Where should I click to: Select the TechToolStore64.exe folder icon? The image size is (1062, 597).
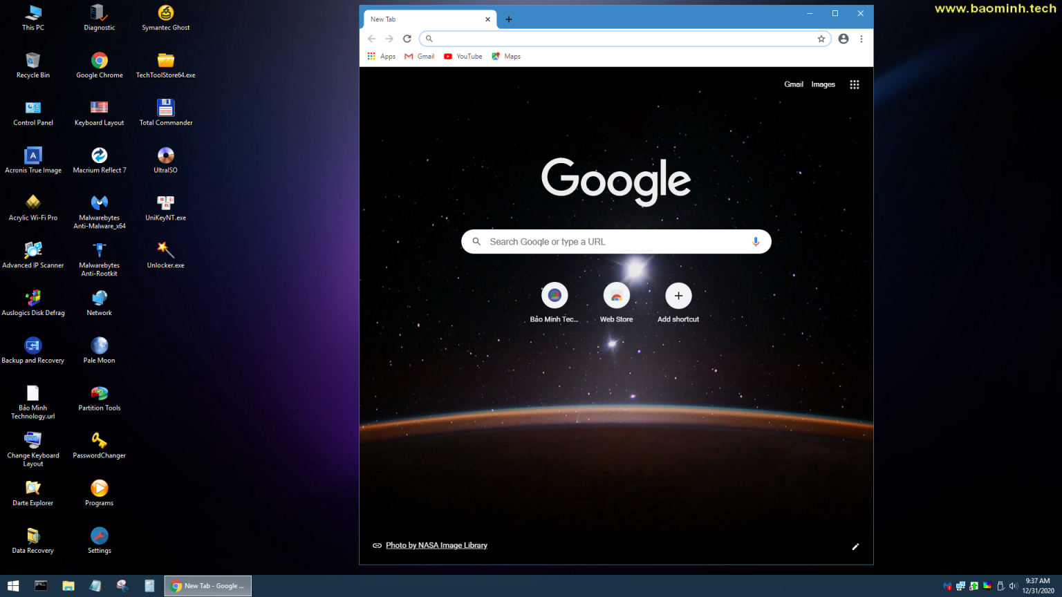[x=166, y=66]
